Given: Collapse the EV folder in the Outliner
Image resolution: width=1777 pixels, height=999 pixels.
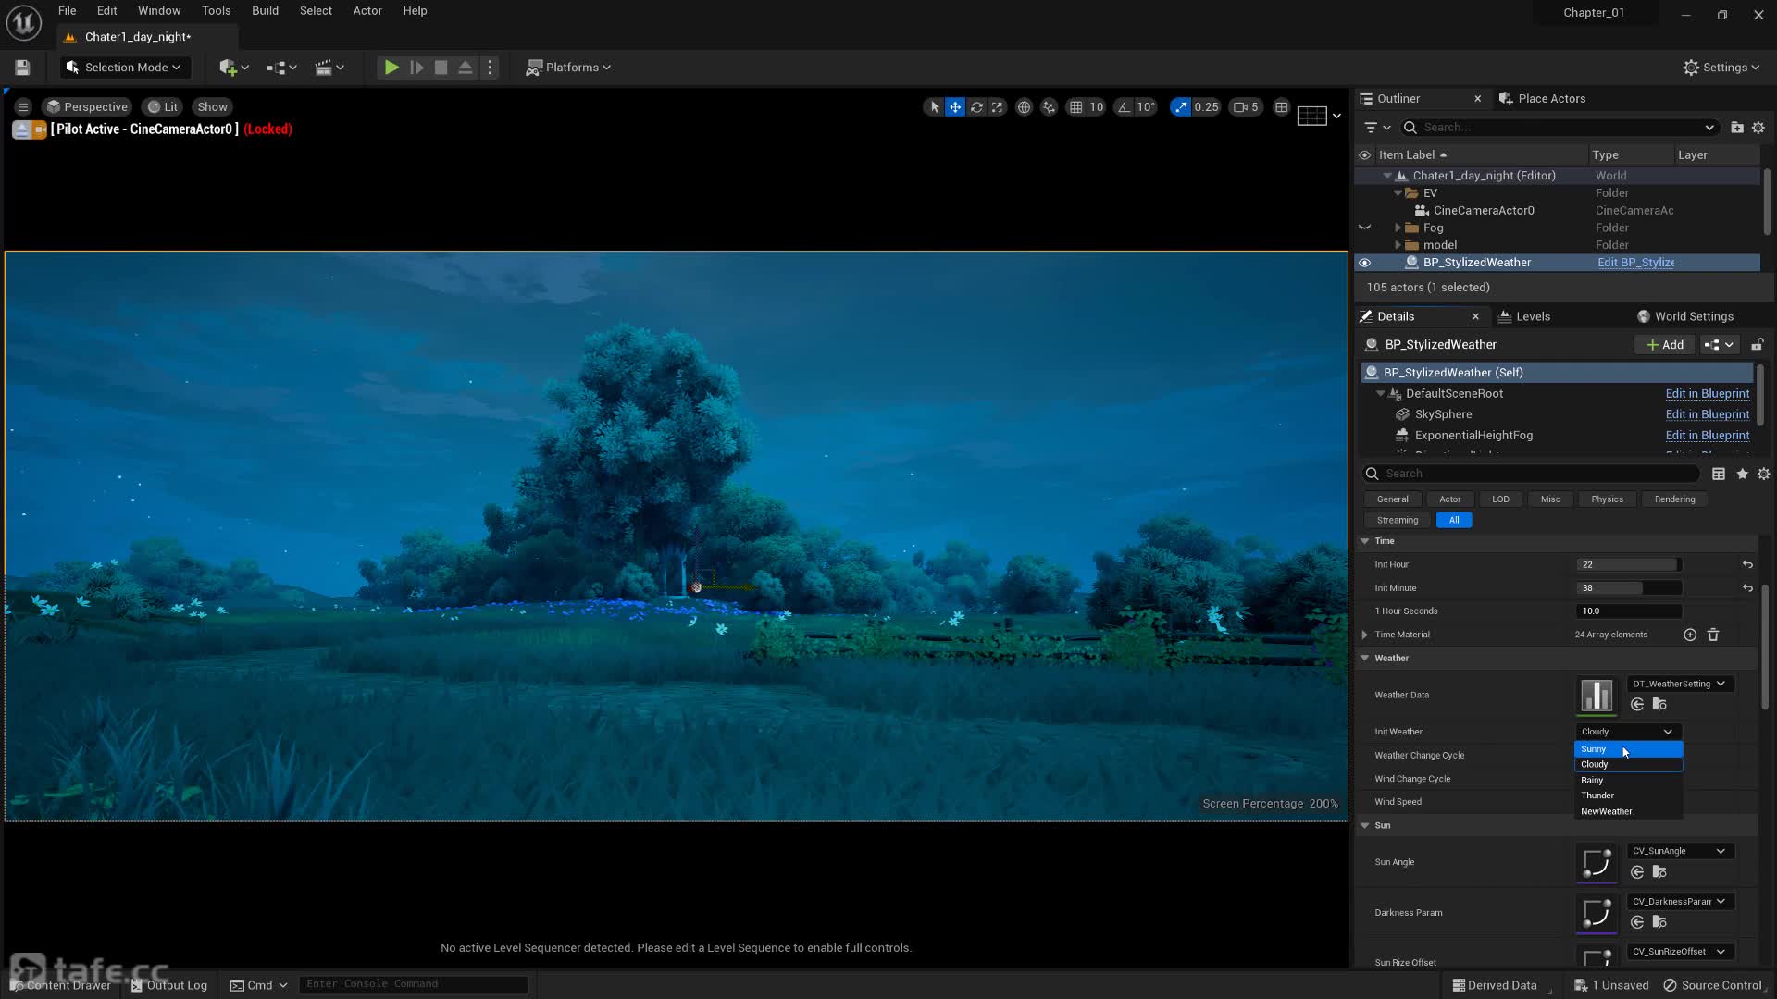Looking at the screenshot, I should [1398, 193].
